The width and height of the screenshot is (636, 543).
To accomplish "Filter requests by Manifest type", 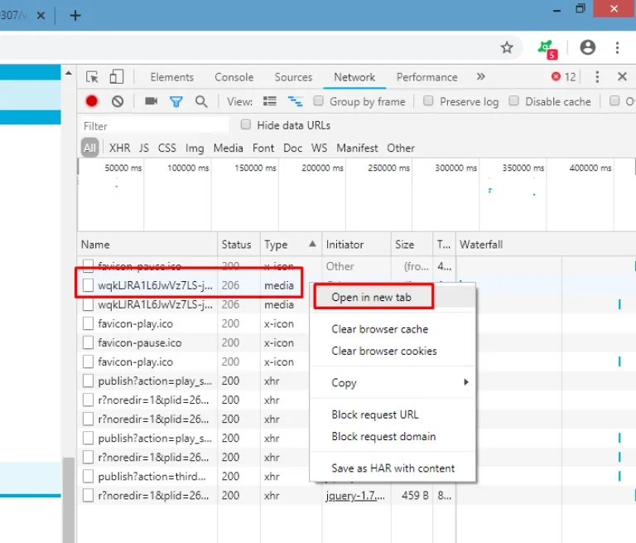I will 357,148.
